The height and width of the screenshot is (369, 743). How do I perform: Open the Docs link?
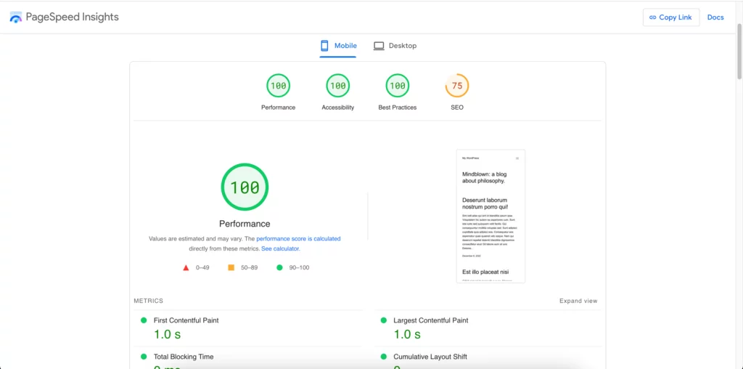click(x=715, y=17)
